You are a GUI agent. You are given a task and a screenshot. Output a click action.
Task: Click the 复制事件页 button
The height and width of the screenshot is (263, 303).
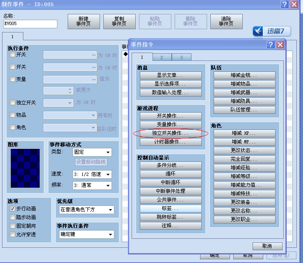coord(119,21)
